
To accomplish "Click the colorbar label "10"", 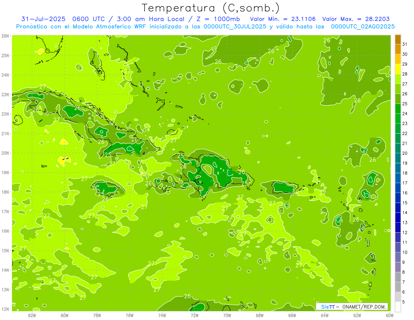I will click(x=405, y=252).
